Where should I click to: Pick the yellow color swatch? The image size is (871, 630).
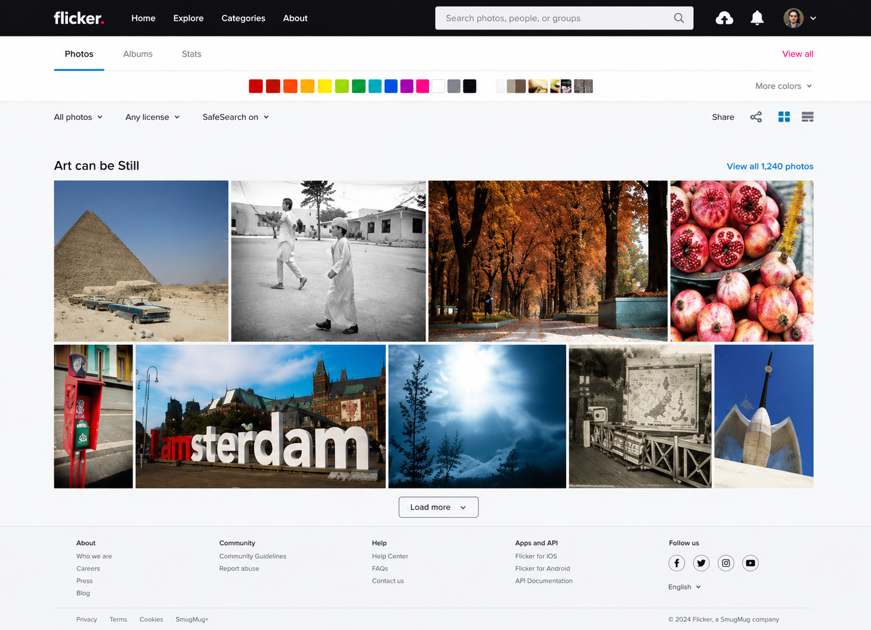click(325, 86)
